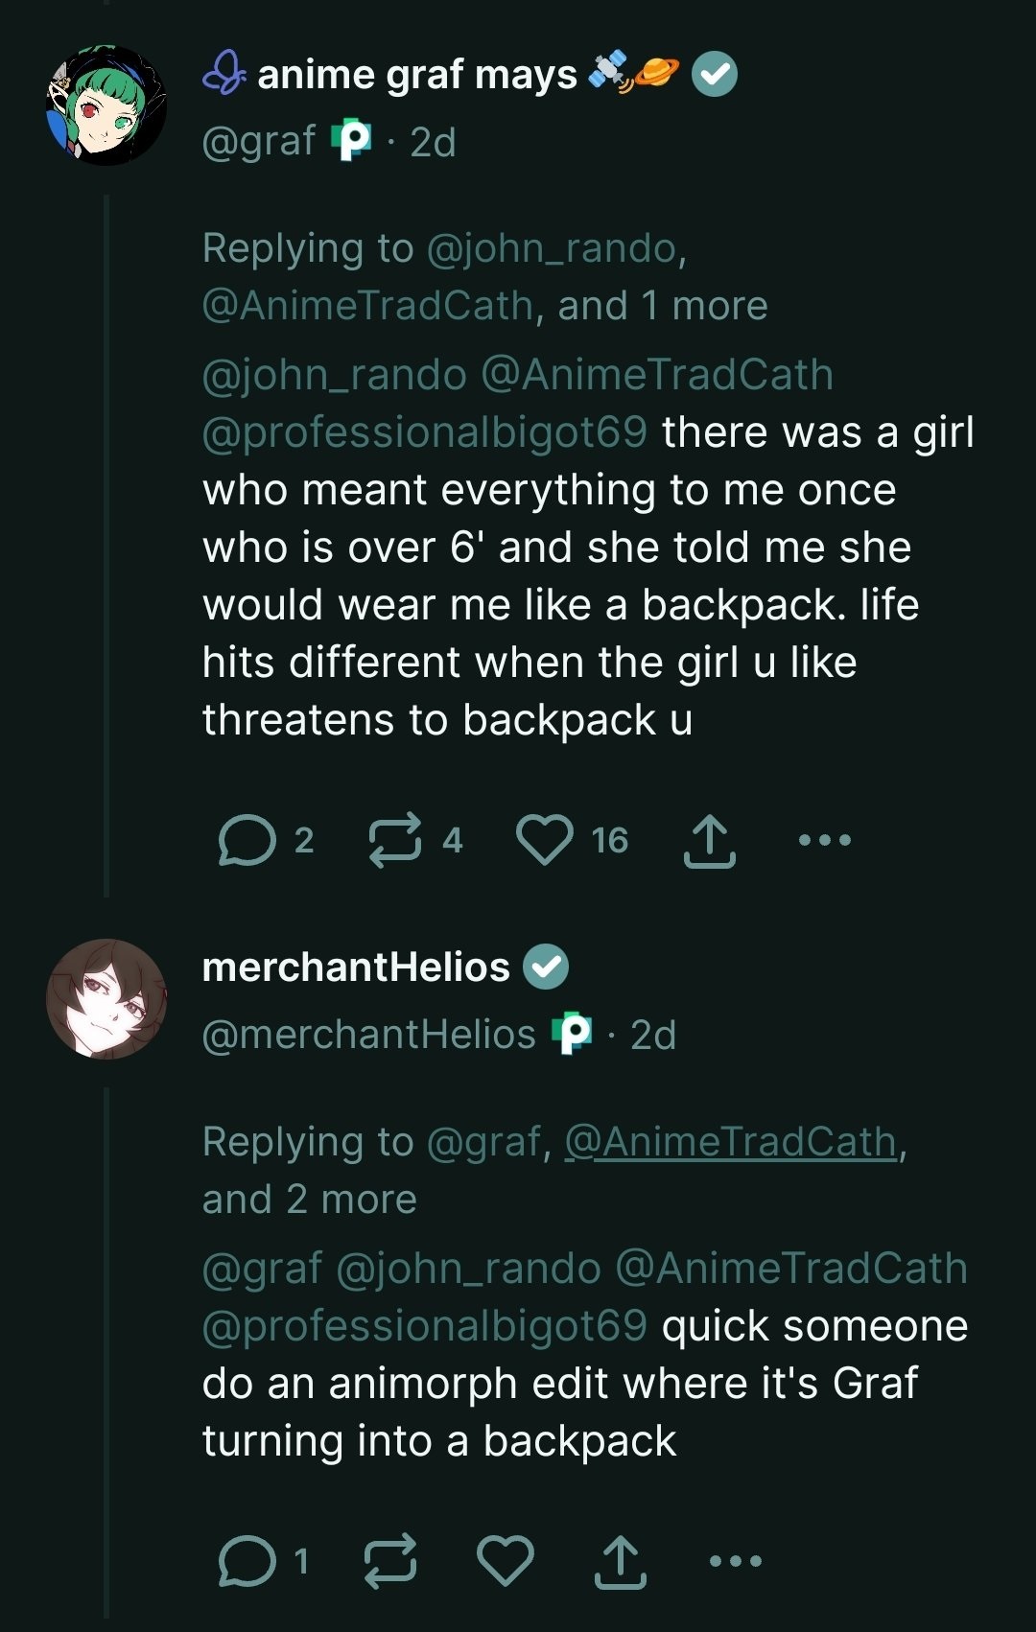
Task: Open merchantHelios's profile avatar
Action: [106, 998]
